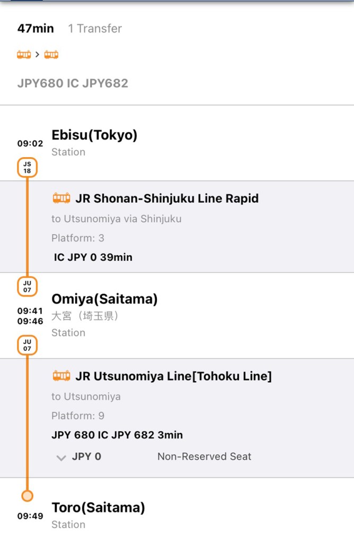Screen dimensions: 354x543
Task: Click the 09:49 arrival time
Action: 30,516
